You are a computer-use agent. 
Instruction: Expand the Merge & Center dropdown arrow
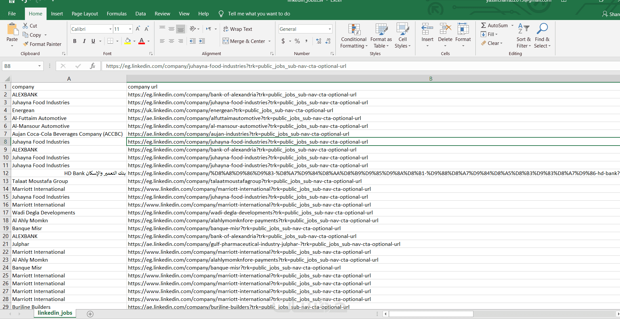pyautogui.click(x=270, y=41)
